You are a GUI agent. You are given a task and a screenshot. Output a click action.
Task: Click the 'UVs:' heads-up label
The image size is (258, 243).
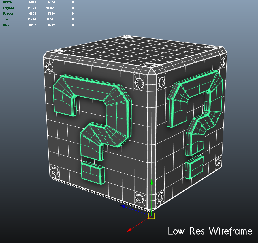click(x=7, y=25)
